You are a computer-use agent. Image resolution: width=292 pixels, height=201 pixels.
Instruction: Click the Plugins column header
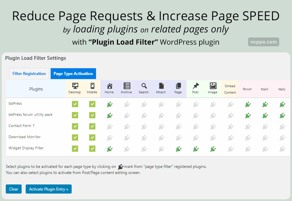[36, 89]
